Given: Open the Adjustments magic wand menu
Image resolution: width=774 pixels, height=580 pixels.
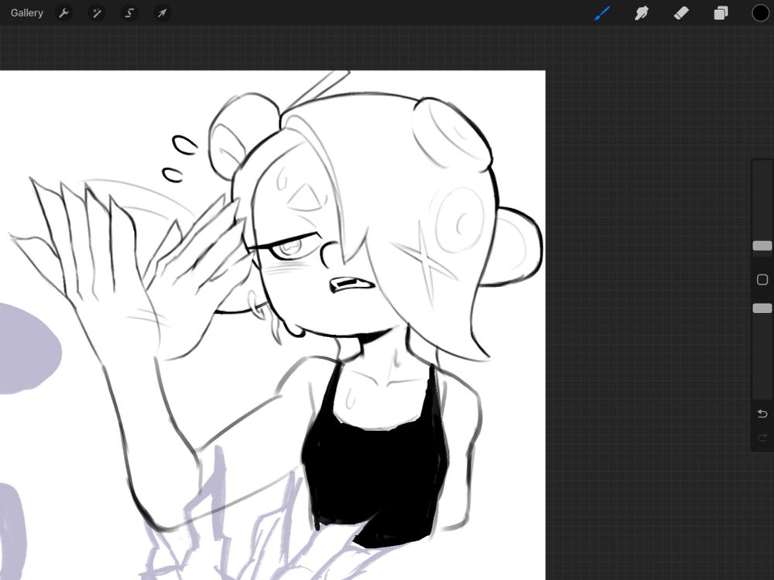Looking at the screenshot, I should (x=97, y=13).
